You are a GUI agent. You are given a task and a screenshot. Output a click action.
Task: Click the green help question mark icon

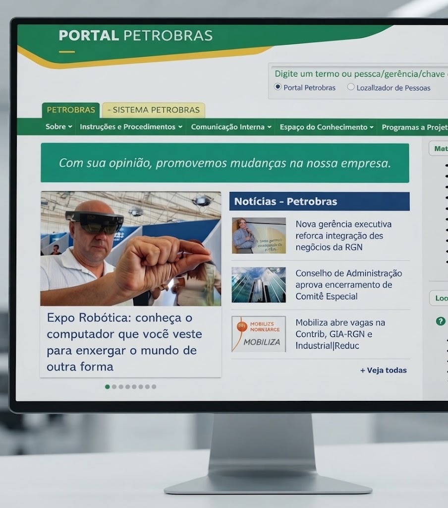441,321
